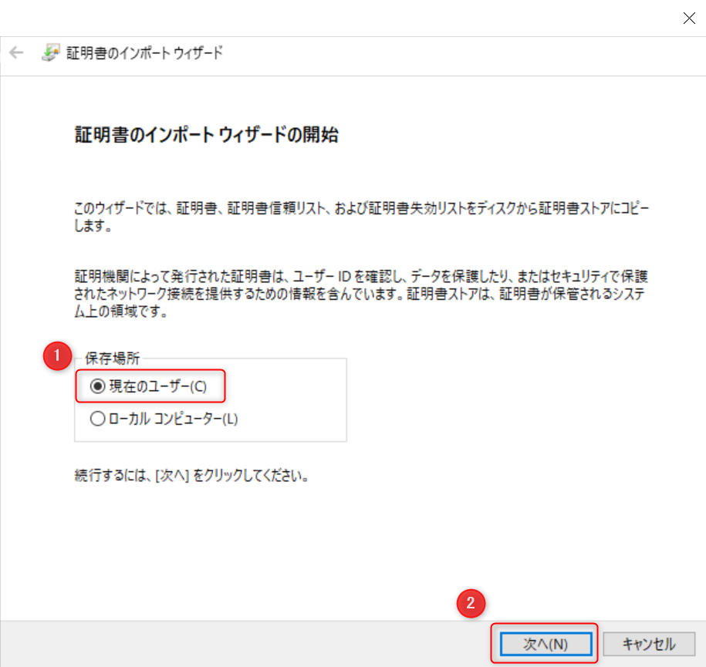The image size is (706, 667).
Task: Click the red number 1 badge
Action: tap(55, 358)
